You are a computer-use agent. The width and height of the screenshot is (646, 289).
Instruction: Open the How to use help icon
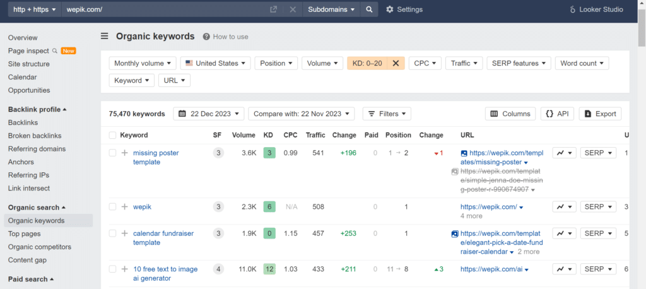(x=206, y=37)
